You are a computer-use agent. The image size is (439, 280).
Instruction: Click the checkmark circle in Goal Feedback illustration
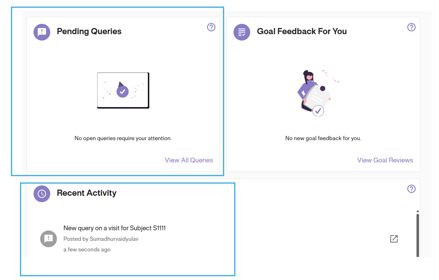pyautogui.click(x=318, y=111)
